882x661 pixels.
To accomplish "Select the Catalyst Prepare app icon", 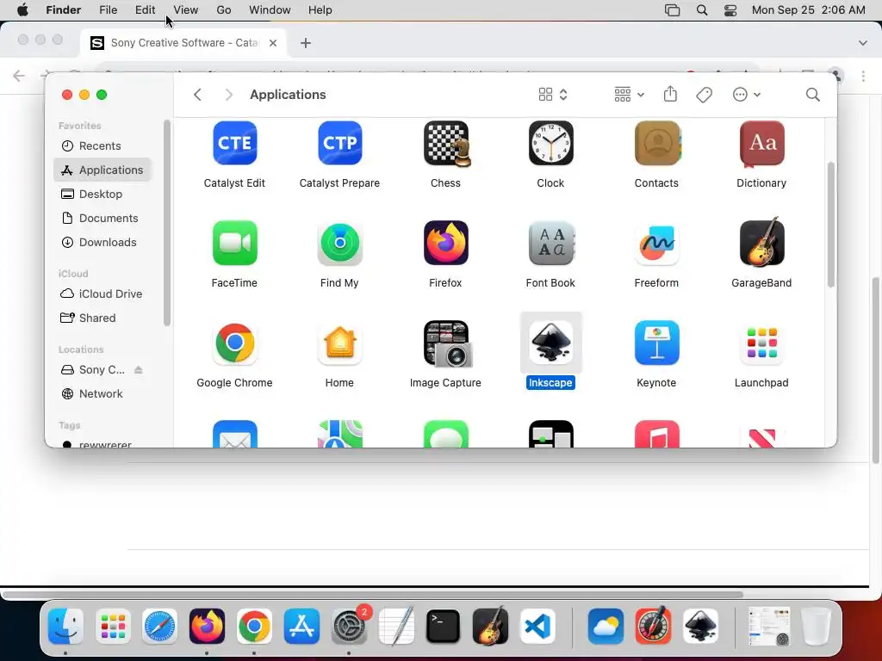I will pyautogui.click(x=339, y=143).
